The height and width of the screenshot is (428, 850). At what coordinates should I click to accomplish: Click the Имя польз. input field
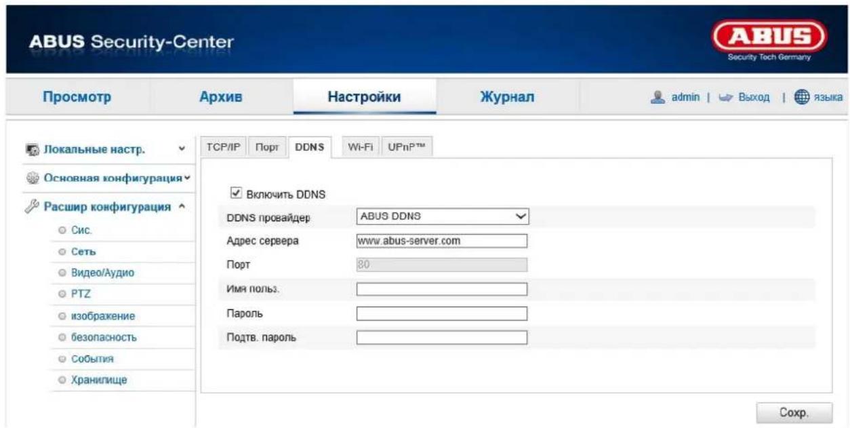441,289
